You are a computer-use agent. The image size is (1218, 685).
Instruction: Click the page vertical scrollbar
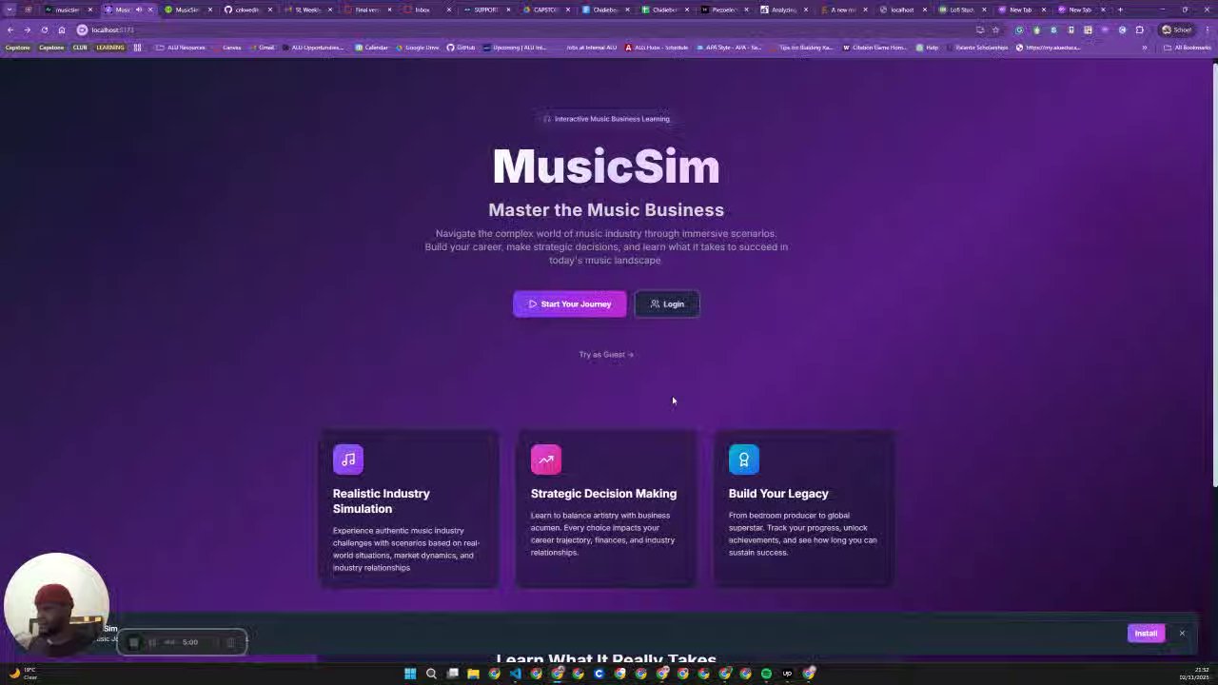(1214, 276)
